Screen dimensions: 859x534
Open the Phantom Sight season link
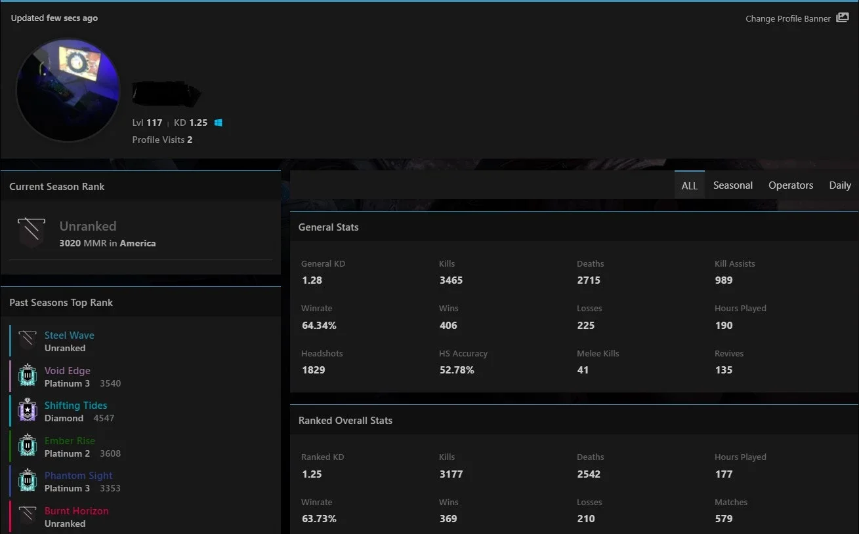click(x=79, y=476)
